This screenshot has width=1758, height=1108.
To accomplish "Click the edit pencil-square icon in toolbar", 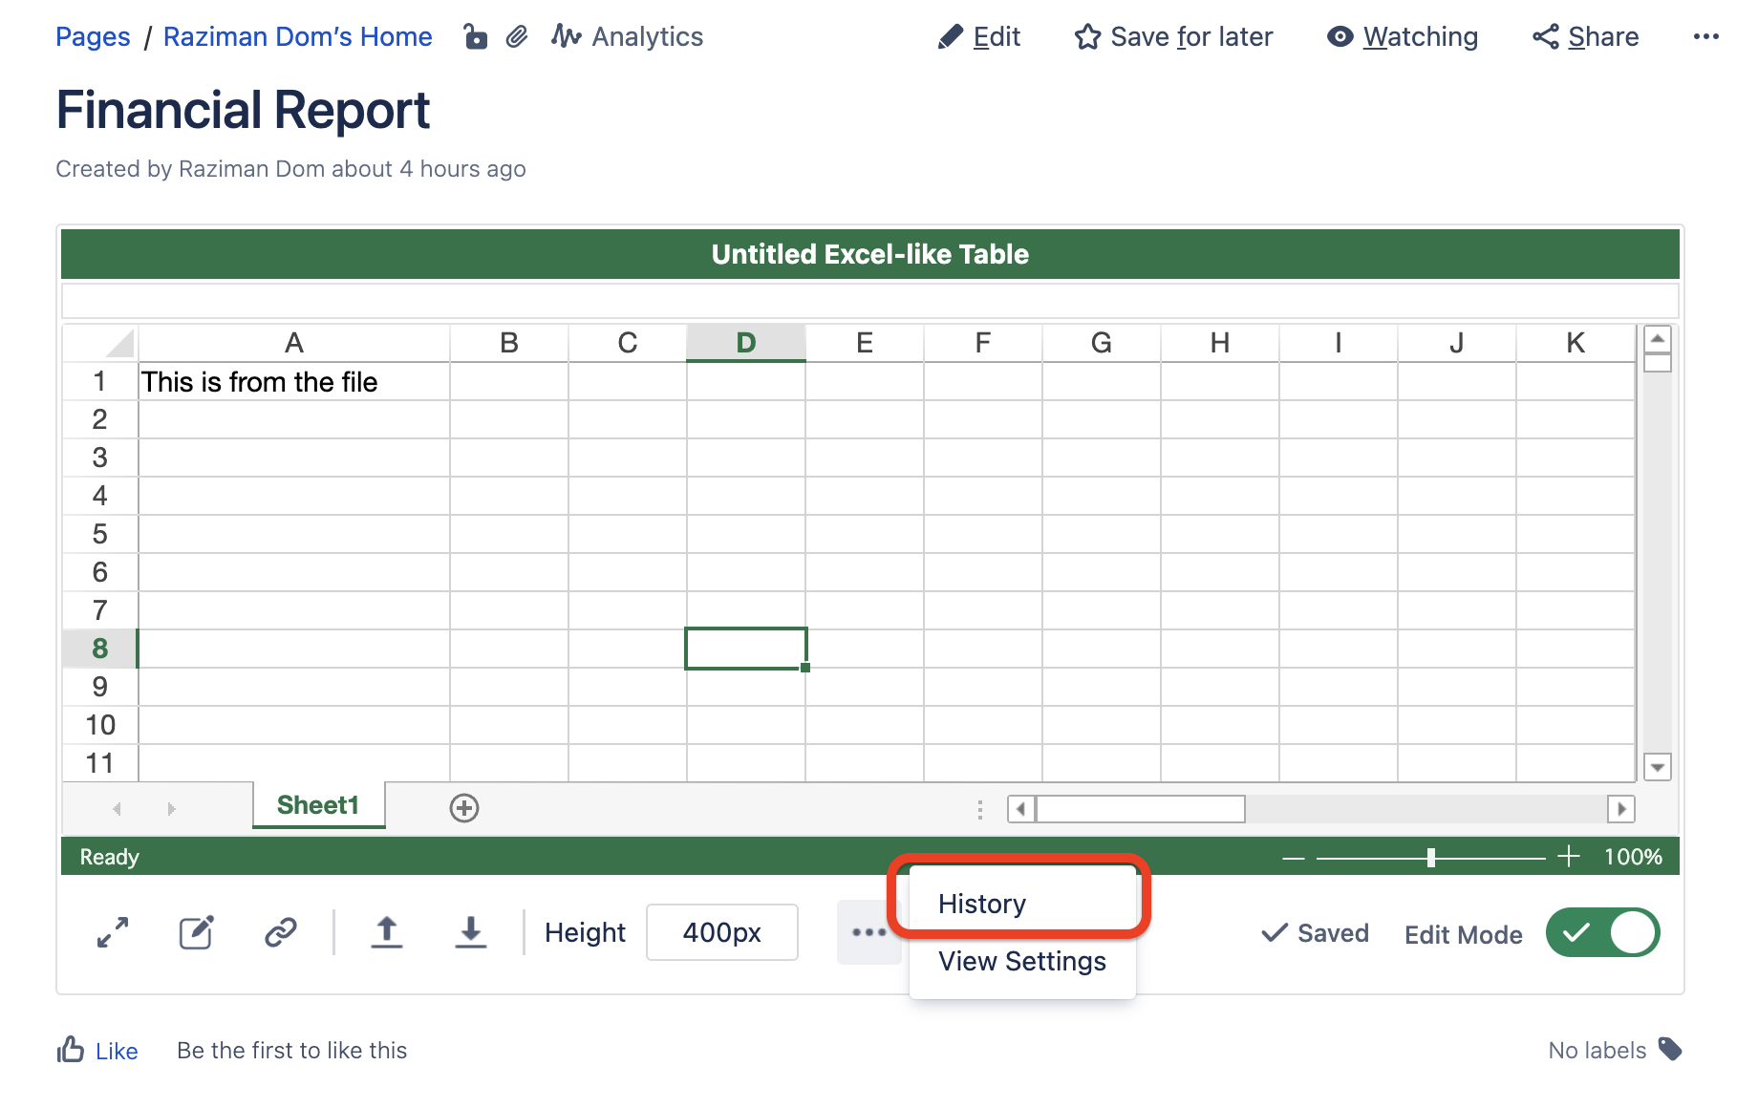I will (197, 932).
